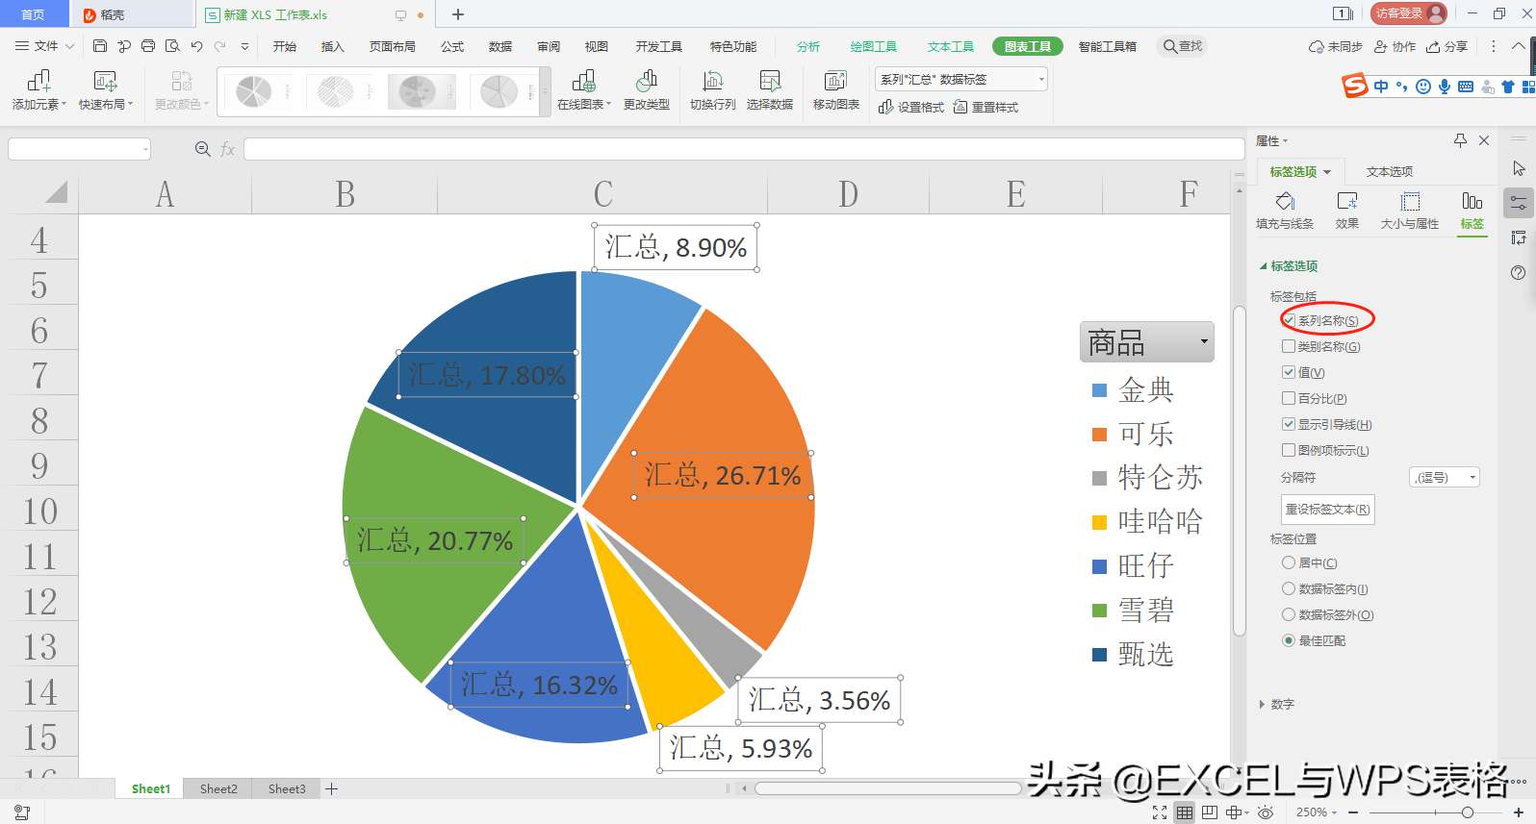Click the Save icon in quick toolbar
Image resolution: width=1536 pixels, height=824 pixels.
click(x=100, y=46)
